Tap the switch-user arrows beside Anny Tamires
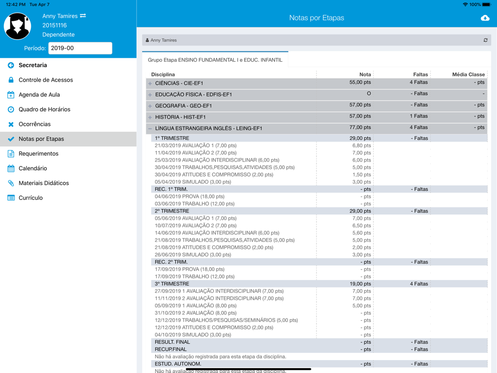497x373 pixels. tap(83, 15)
